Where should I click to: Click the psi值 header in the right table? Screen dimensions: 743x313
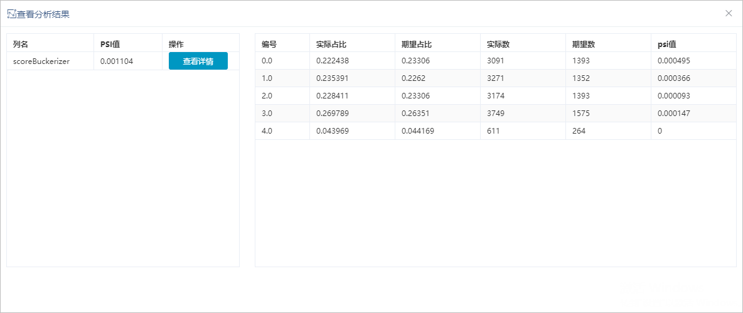coord(666,45)
